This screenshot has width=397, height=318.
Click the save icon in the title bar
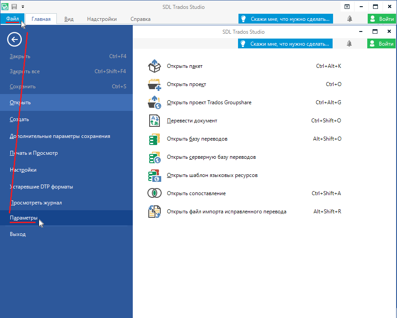point(14,7)
